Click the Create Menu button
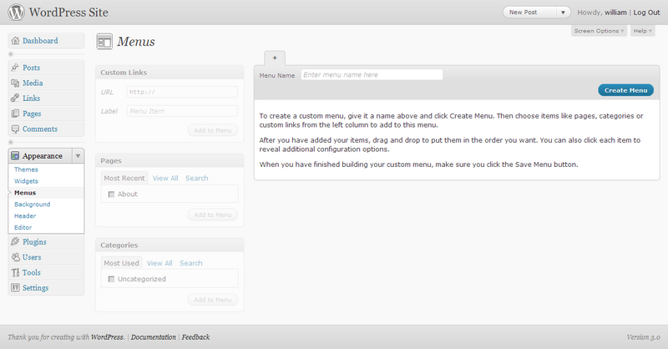Viewport: 668px width, 349px height. [625, 90]
